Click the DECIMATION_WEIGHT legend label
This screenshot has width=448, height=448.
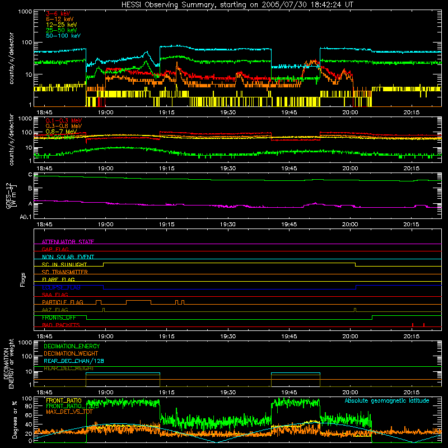coord(71,353)
